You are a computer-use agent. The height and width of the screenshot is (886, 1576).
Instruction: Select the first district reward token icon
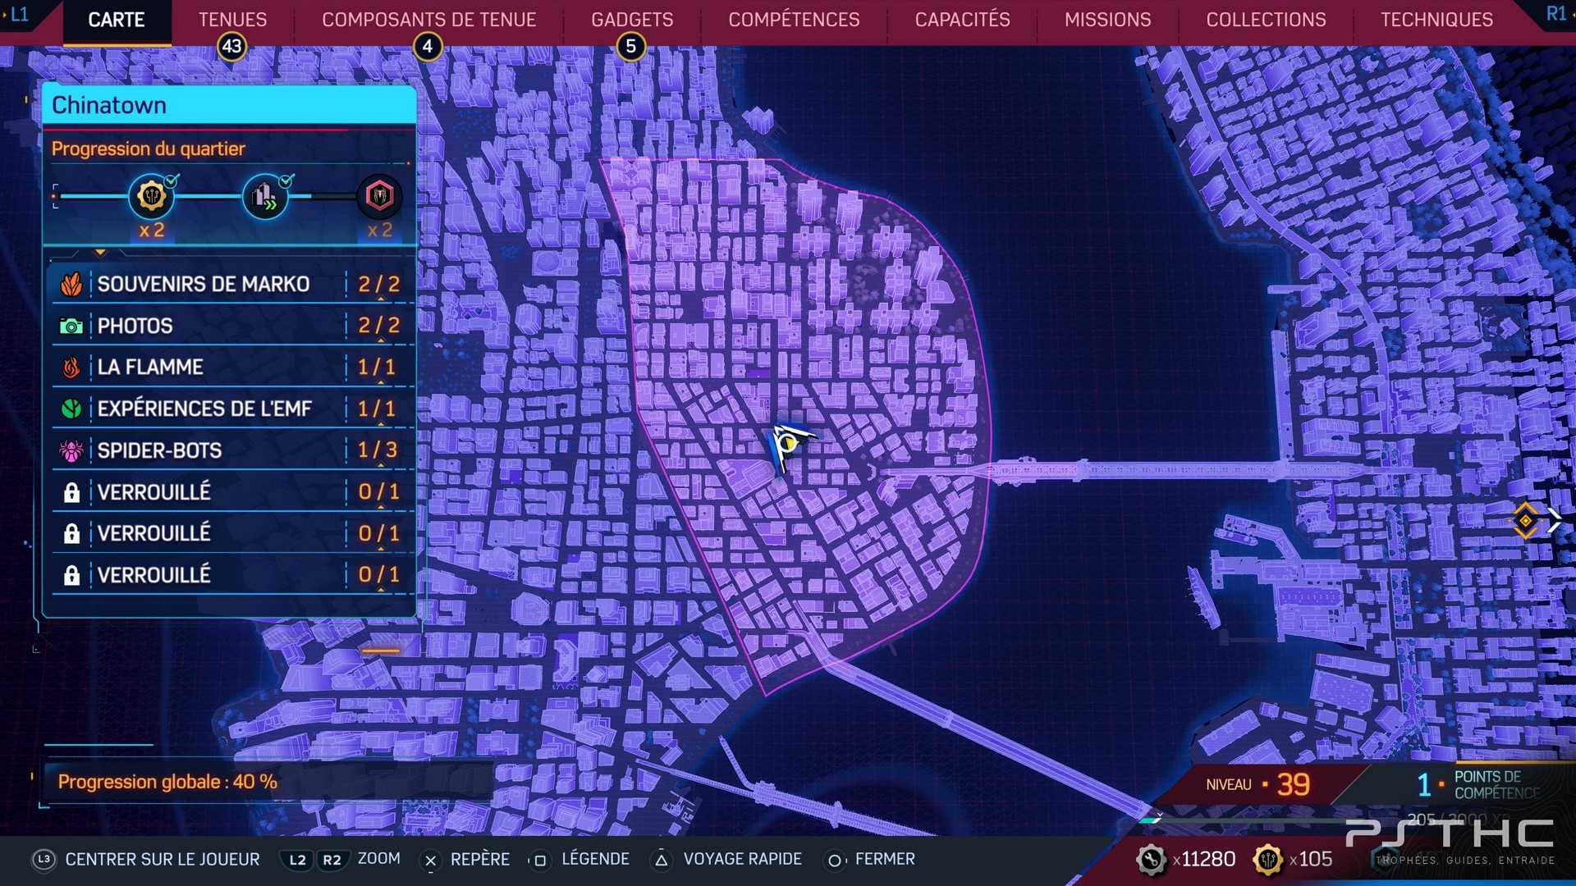(152, 196)
